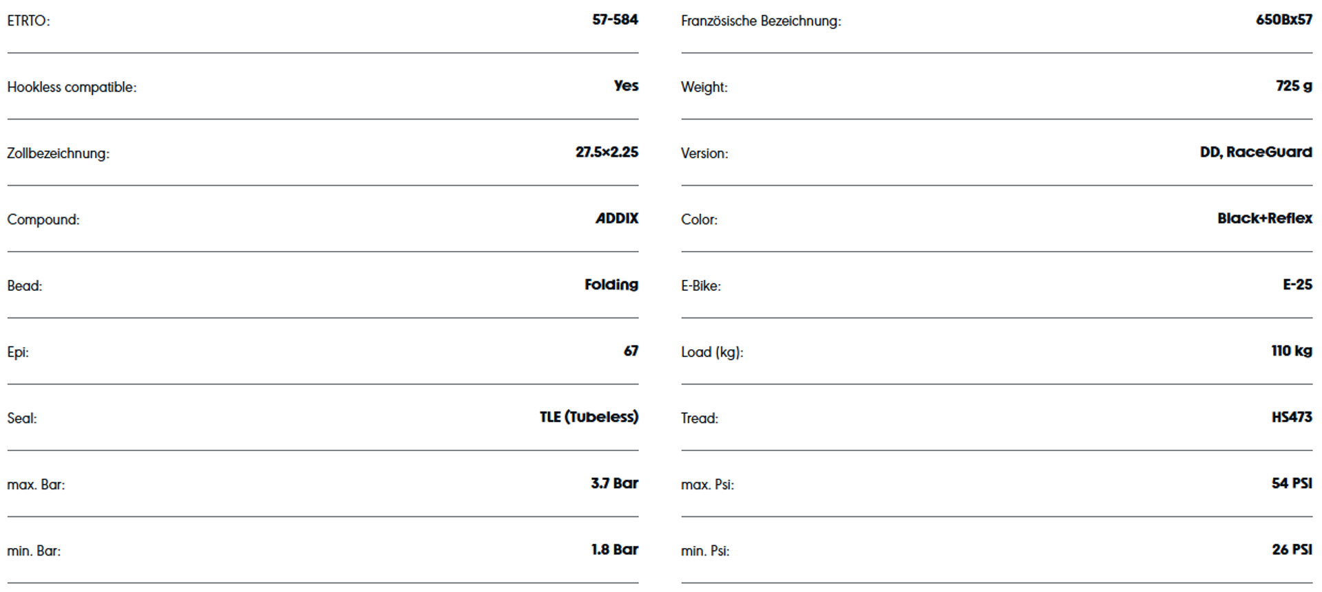Click the HS473 tread value
This screenshot has height=592, width=1322.
click(1292, 417)
